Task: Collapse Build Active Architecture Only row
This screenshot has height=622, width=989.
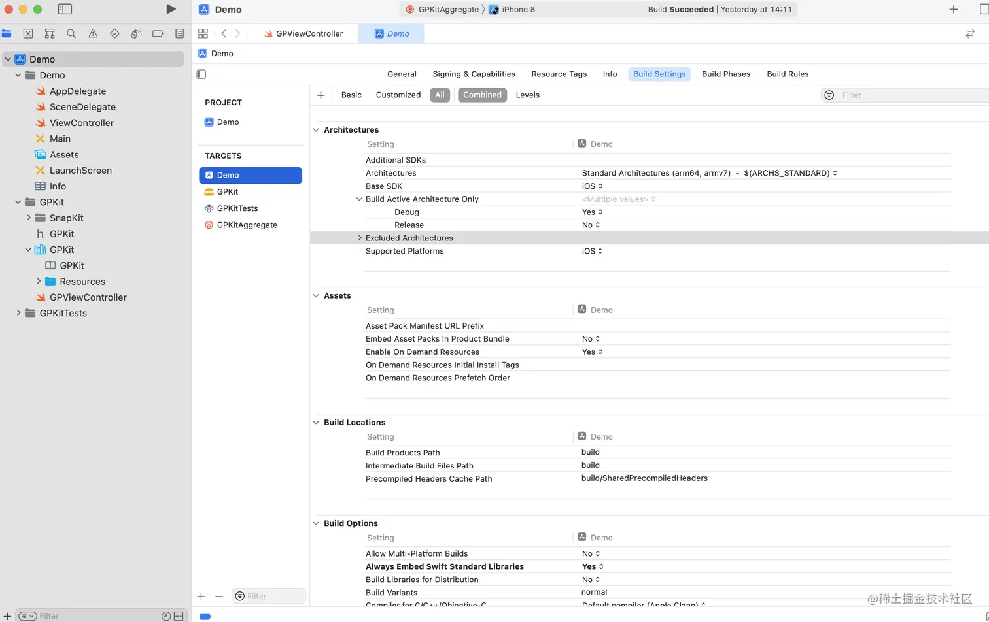Action: (359, 199)
